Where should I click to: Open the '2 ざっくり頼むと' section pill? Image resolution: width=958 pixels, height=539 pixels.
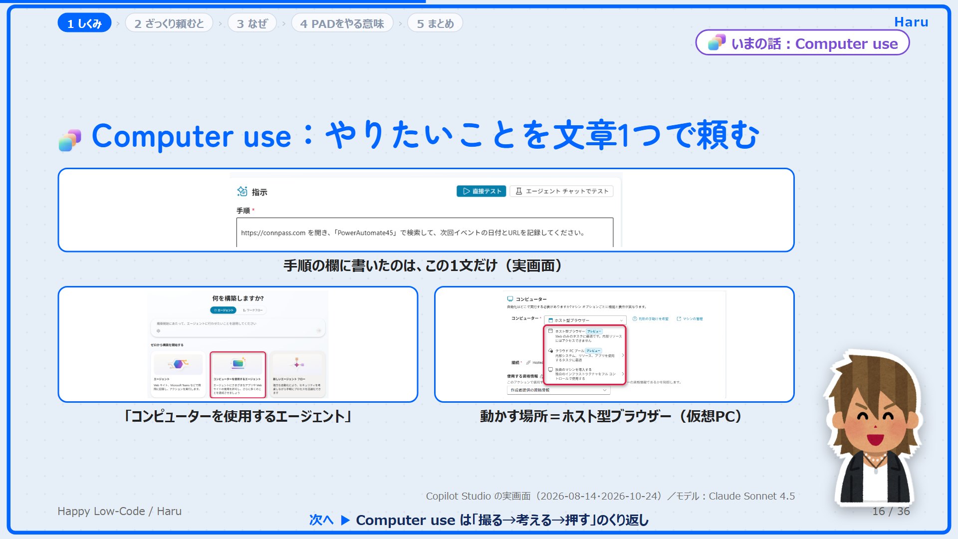click(169, 23)
